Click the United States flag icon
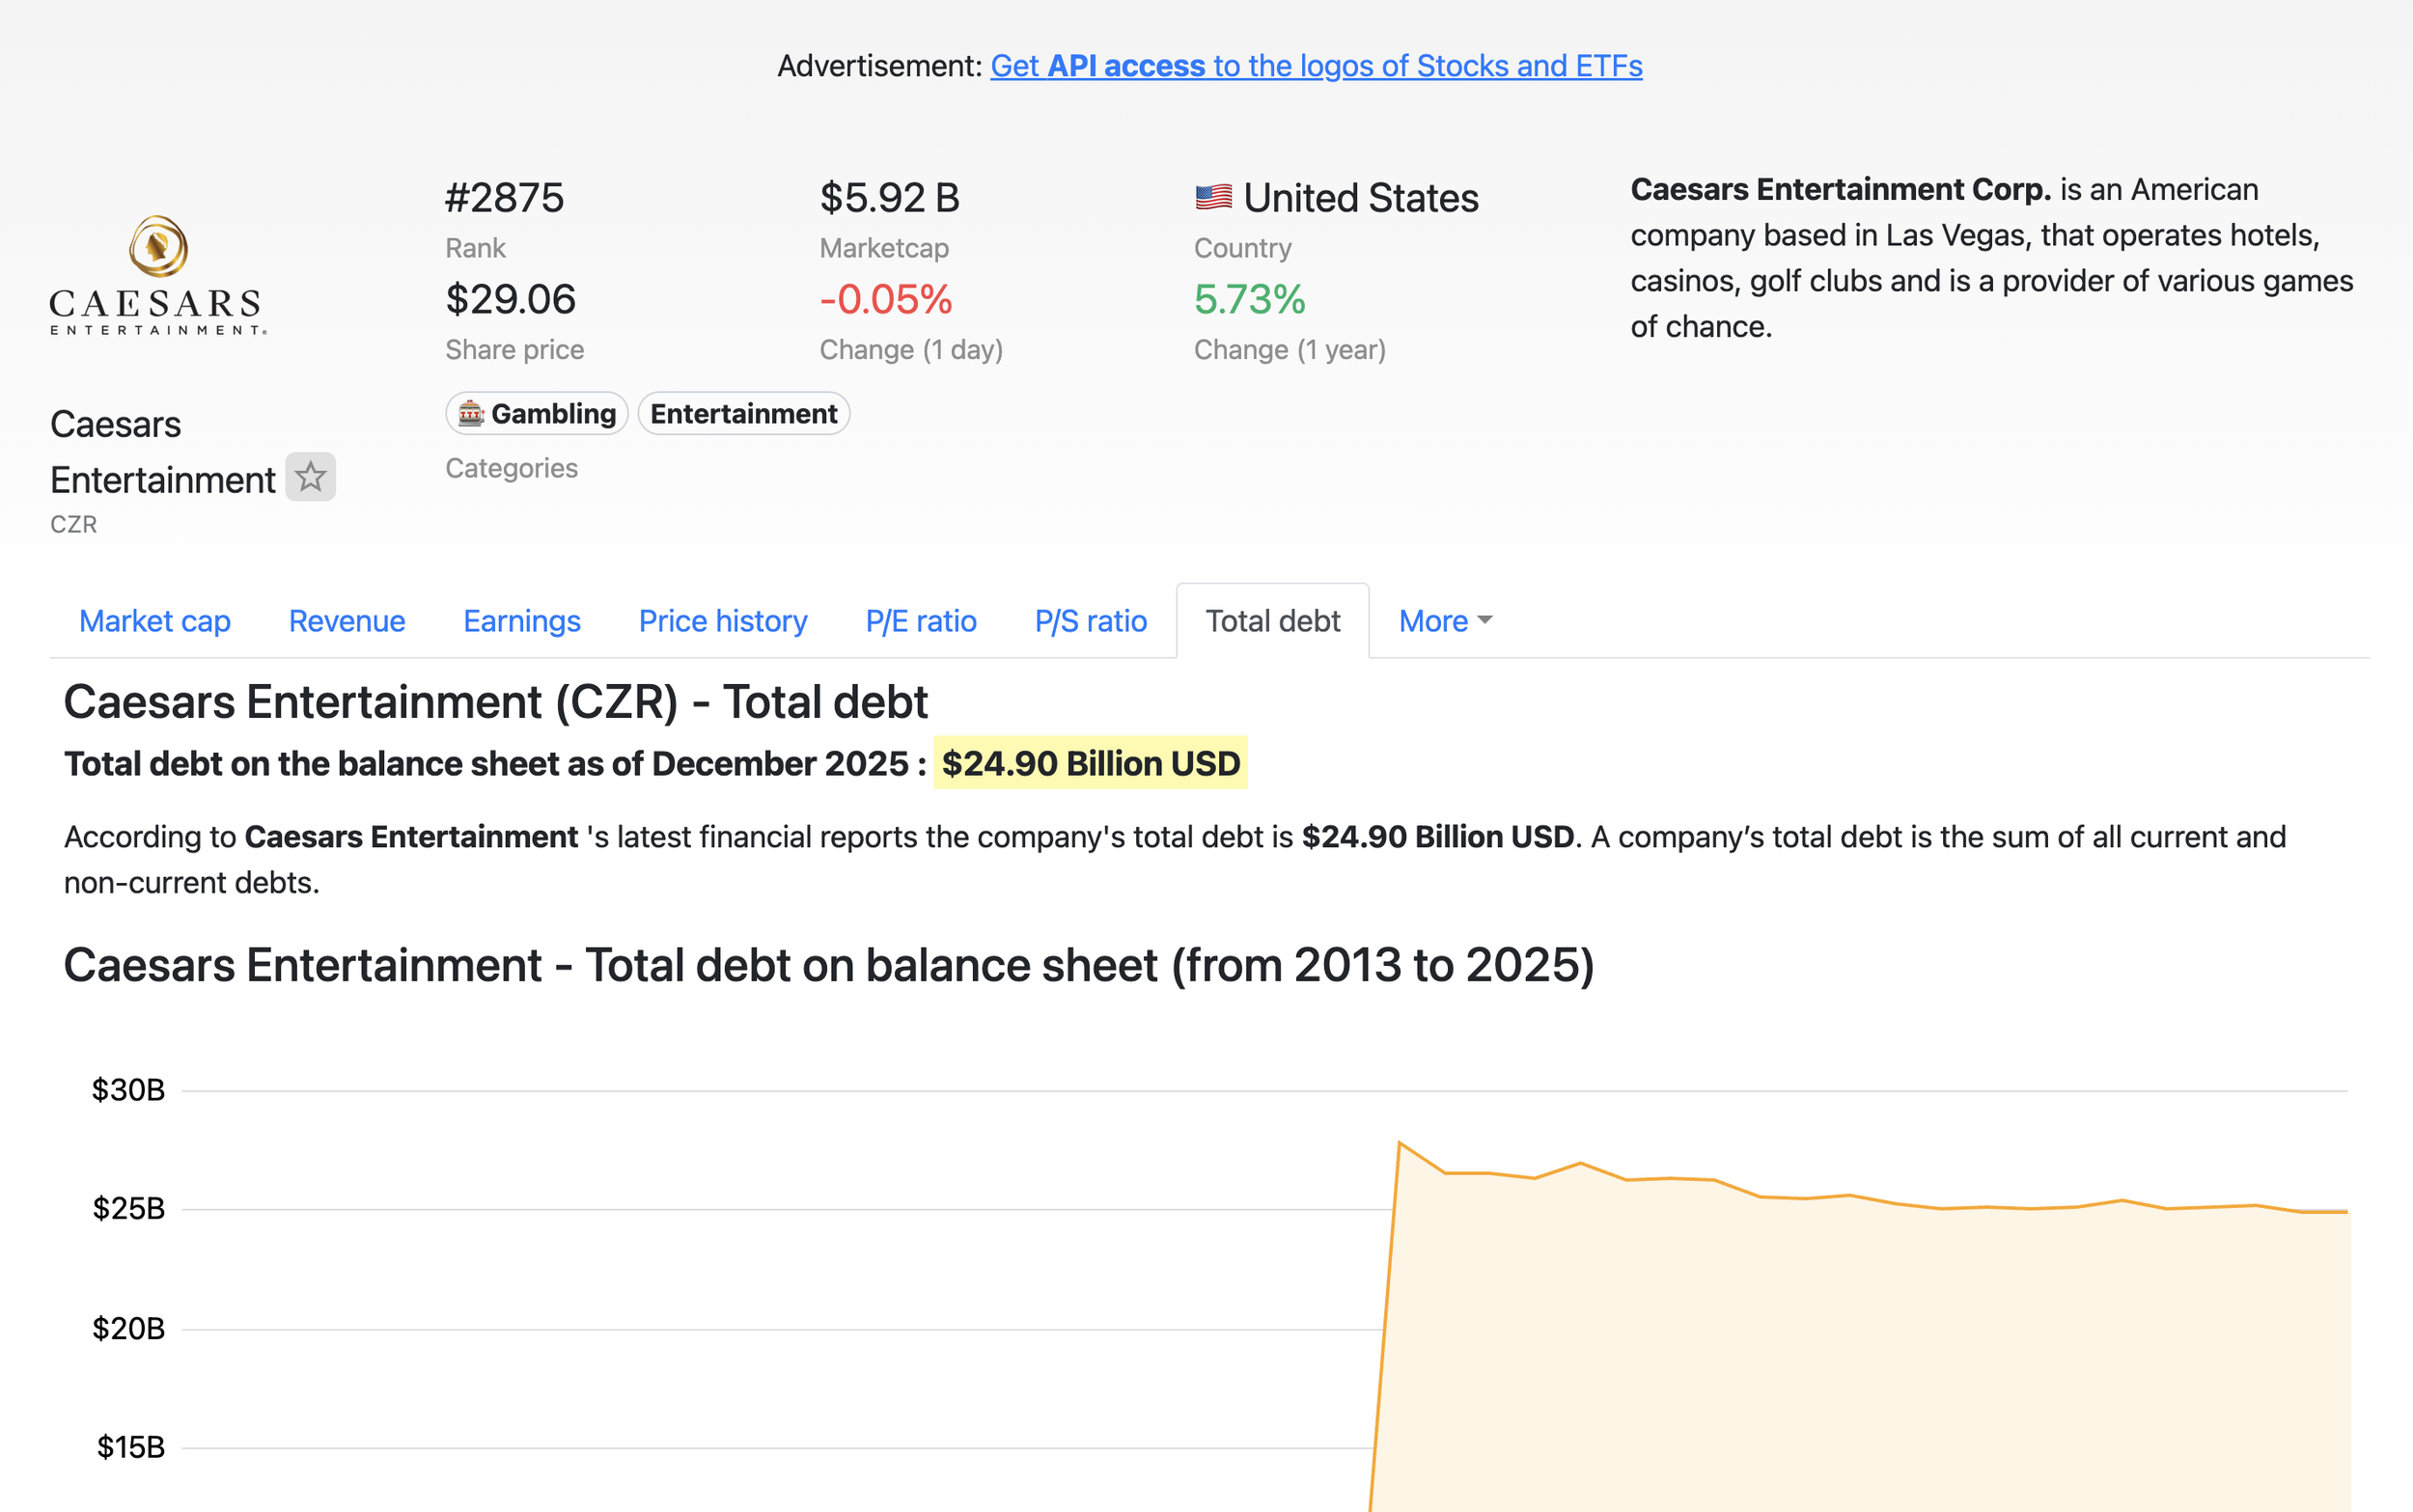 tap(1213, 197)
